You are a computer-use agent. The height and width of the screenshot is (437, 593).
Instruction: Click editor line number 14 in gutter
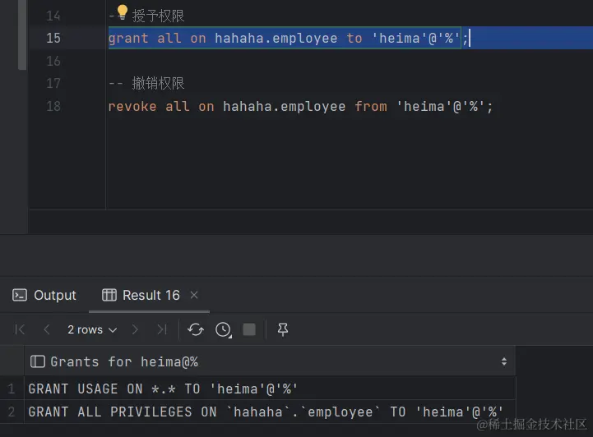[53, 16]
